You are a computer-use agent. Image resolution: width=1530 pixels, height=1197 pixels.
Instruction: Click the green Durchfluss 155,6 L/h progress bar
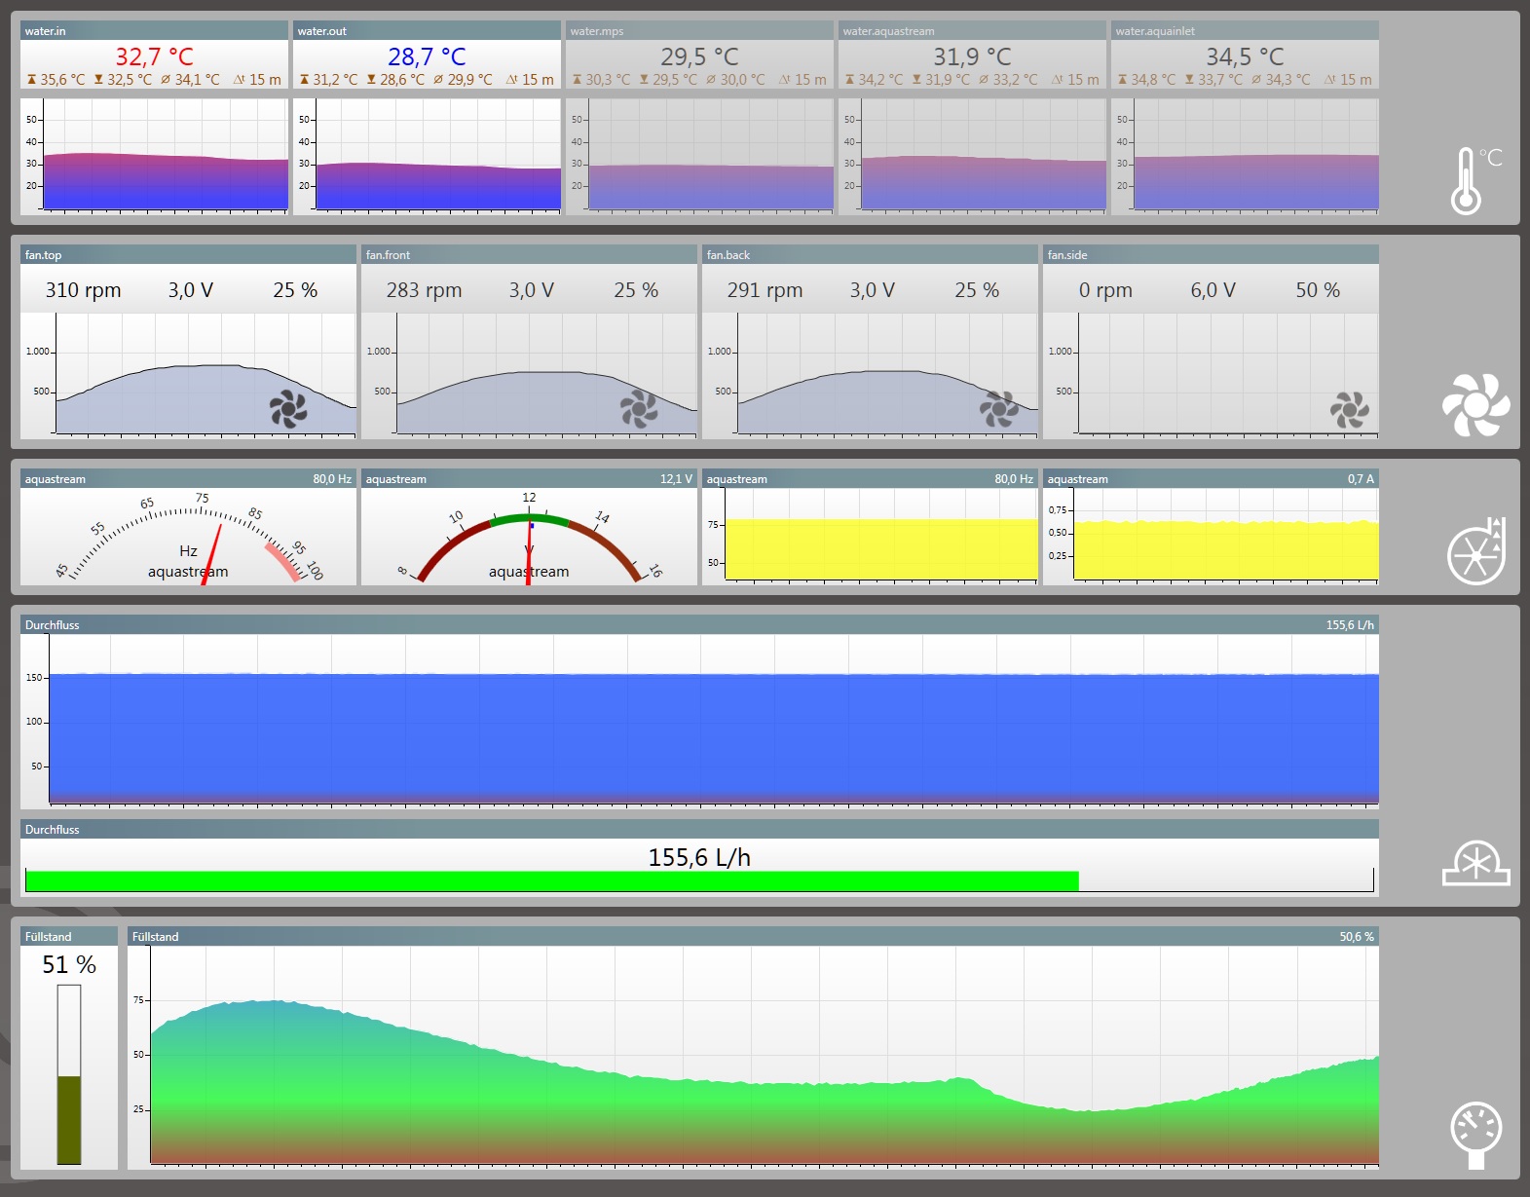pos(551,881)
